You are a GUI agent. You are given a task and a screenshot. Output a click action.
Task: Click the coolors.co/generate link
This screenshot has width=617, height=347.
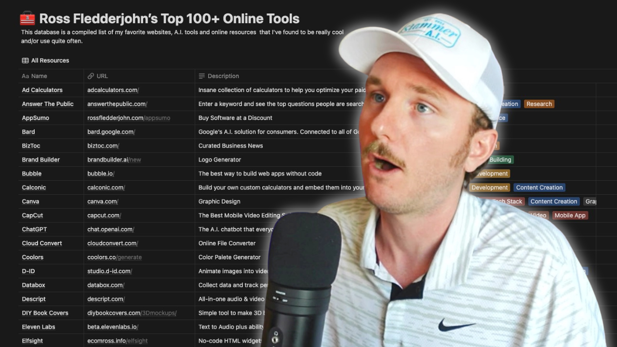click(114, 257)
